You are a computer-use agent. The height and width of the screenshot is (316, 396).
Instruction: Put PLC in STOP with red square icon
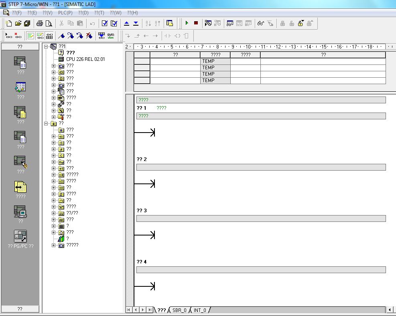pyautogui.click(x=196, y=23)
